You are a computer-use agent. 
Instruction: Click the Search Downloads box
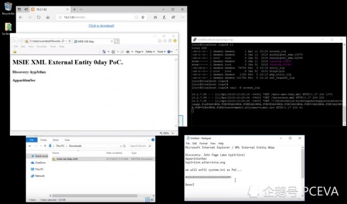140,146
